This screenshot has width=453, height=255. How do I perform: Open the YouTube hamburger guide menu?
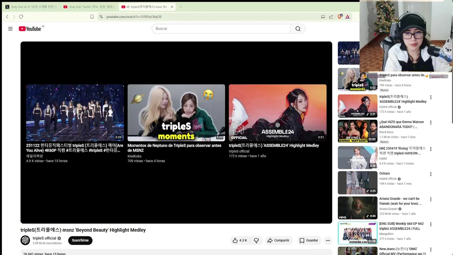10,29
